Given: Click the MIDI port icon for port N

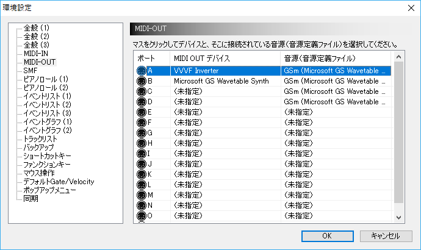Looking at the screenshot, I should (x=141, y=205).
